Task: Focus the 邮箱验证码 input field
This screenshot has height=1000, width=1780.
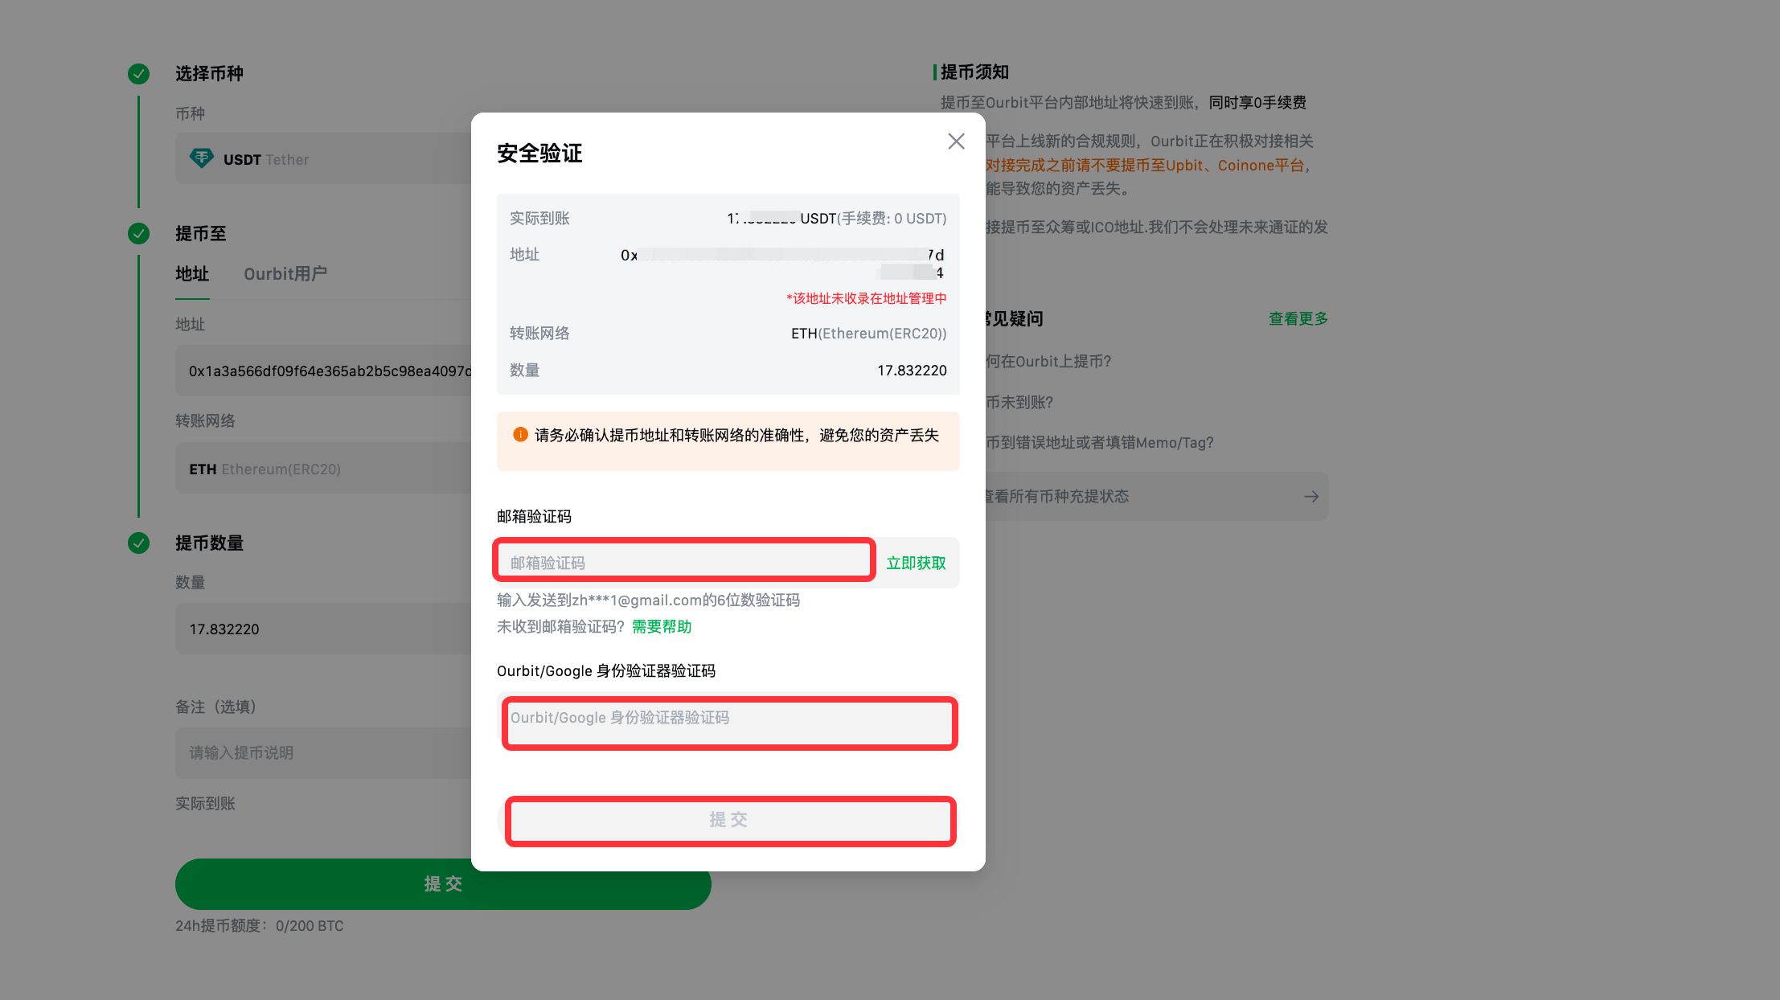Action: pos(683,562)
